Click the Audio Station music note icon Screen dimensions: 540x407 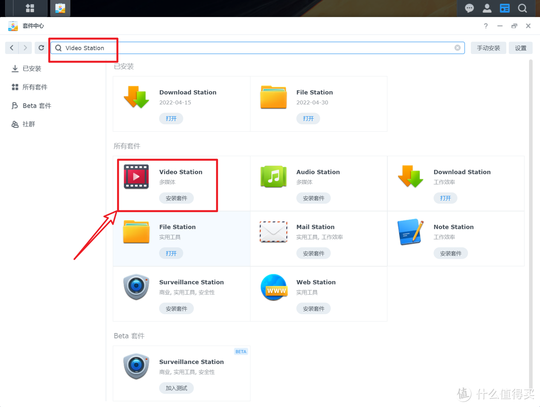click(274, 177)
